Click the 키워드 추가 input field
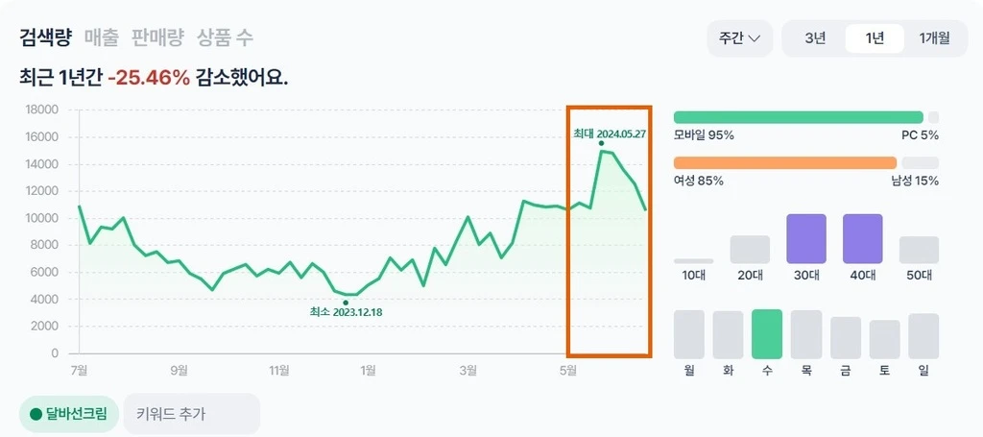 click(x=192, y=415)
